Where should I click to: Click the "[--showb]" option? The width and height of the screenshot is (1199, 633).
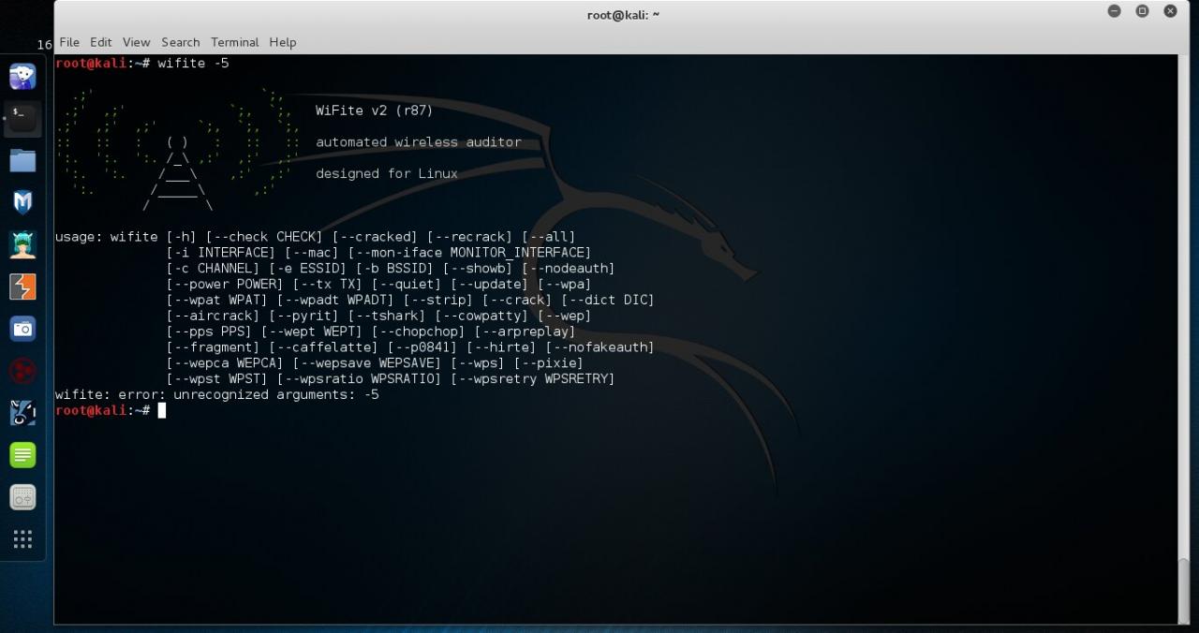coord(478,269)
